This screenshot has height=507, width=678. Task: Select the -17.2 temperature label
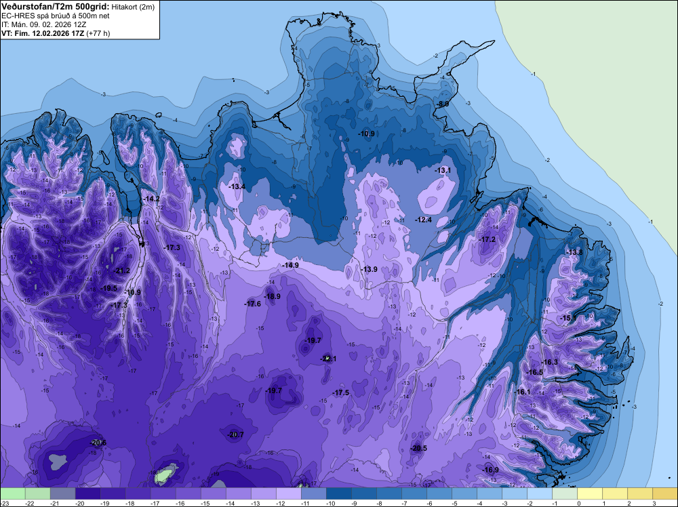487,239
